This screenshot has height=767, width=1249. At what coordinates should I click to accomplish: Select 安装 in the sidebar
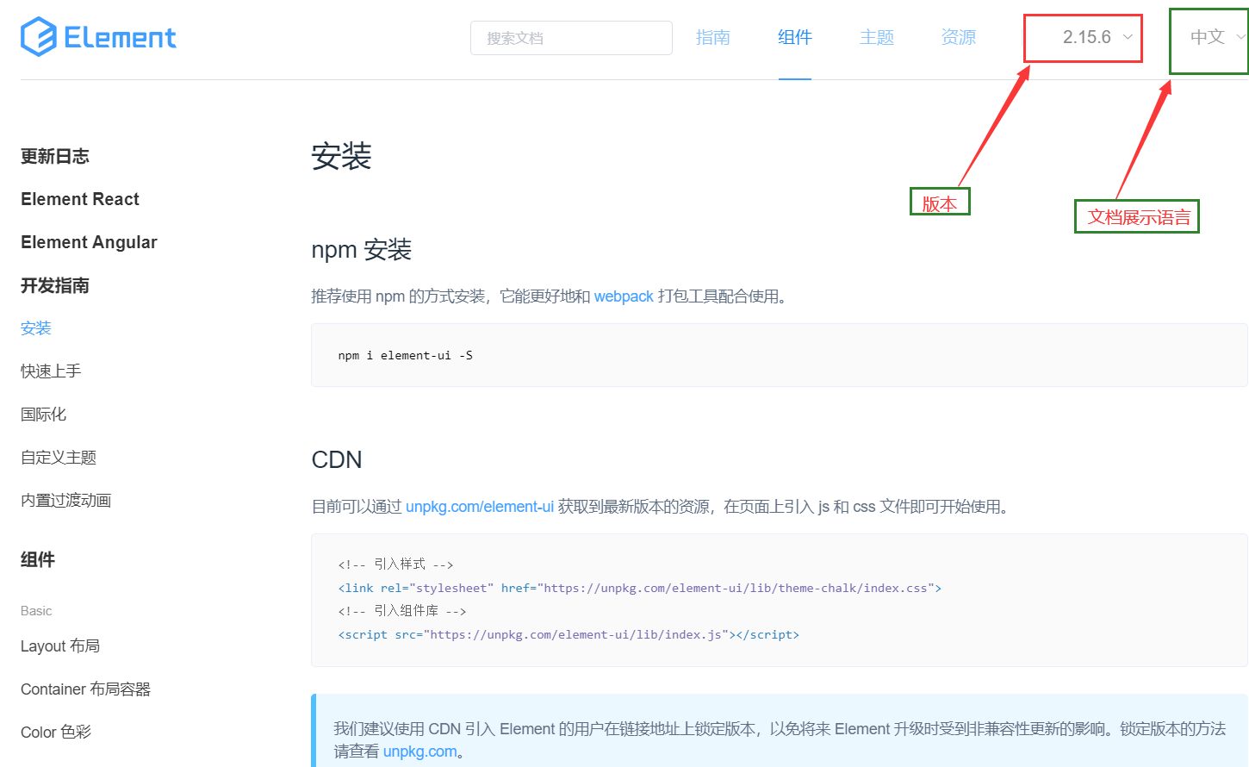click(x=36, y=328)
